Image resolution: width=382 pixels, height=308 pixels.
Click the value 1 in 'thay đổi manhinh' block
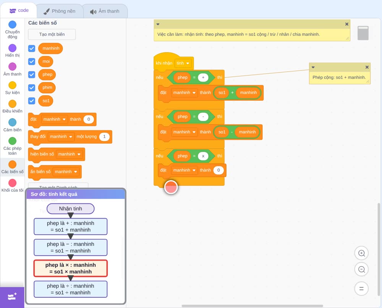point(104,137)
